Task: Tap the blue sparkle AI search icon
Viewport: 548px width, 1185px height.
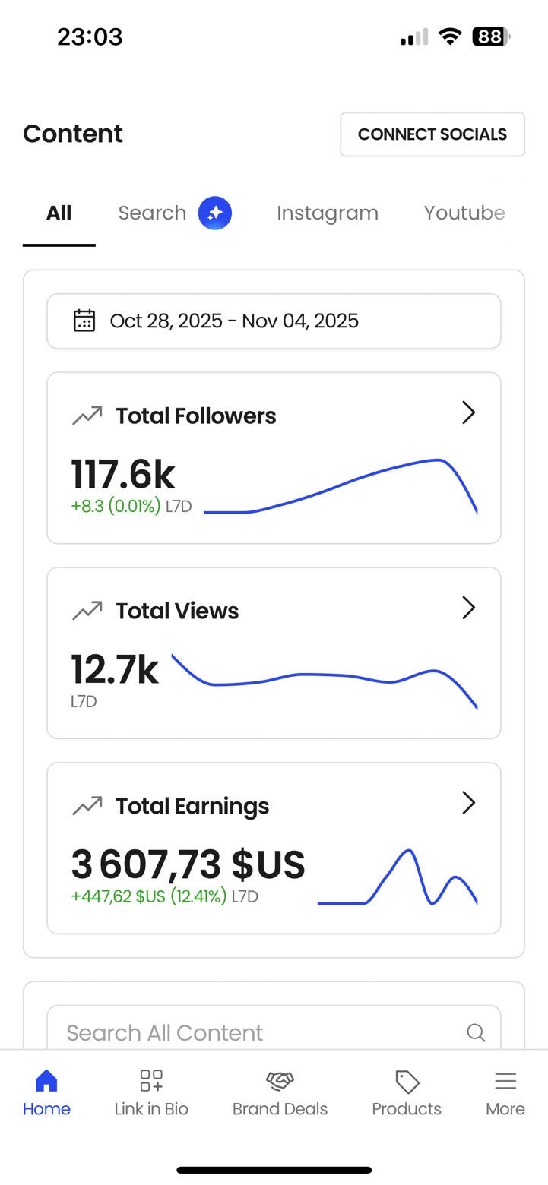Action: 215,213
